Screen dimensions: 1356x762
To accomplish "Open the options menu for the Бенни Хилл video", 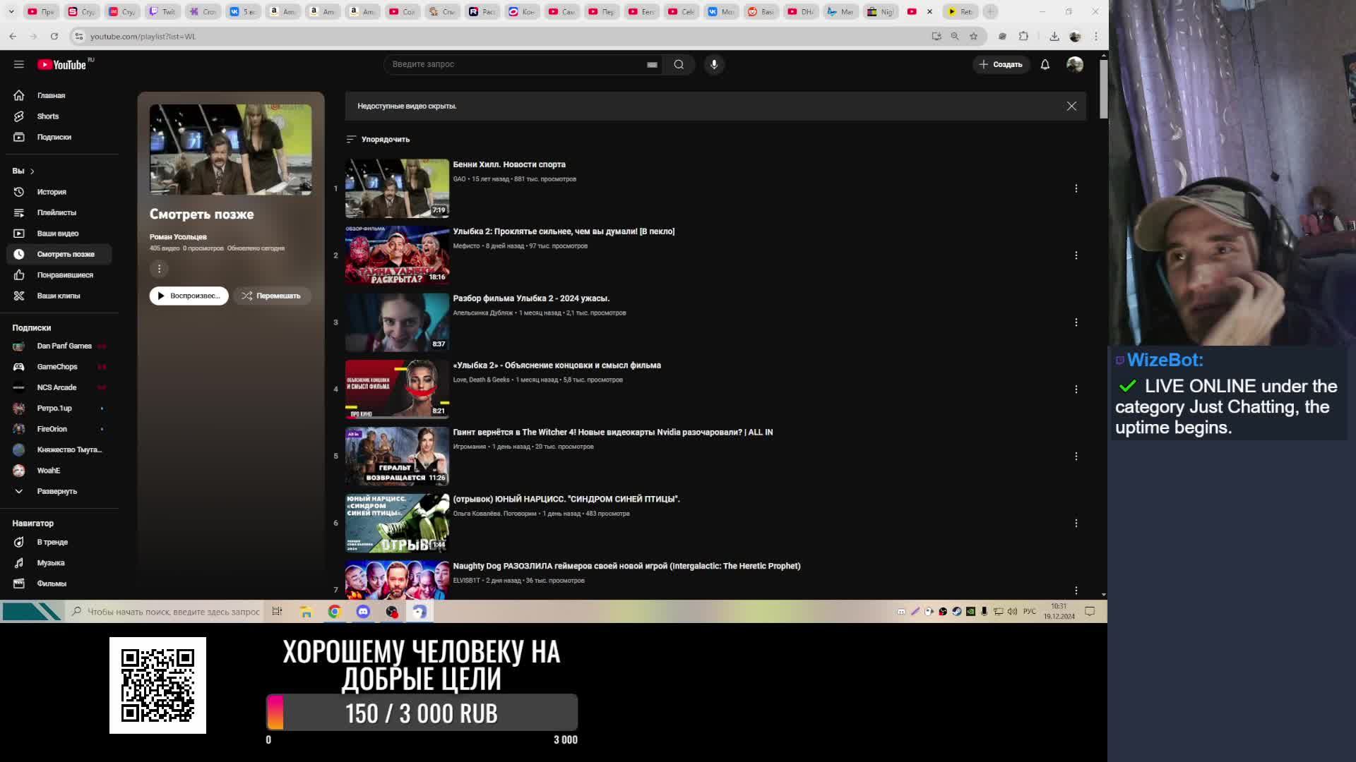I will pyautogui.click(x=1076, y=188).
